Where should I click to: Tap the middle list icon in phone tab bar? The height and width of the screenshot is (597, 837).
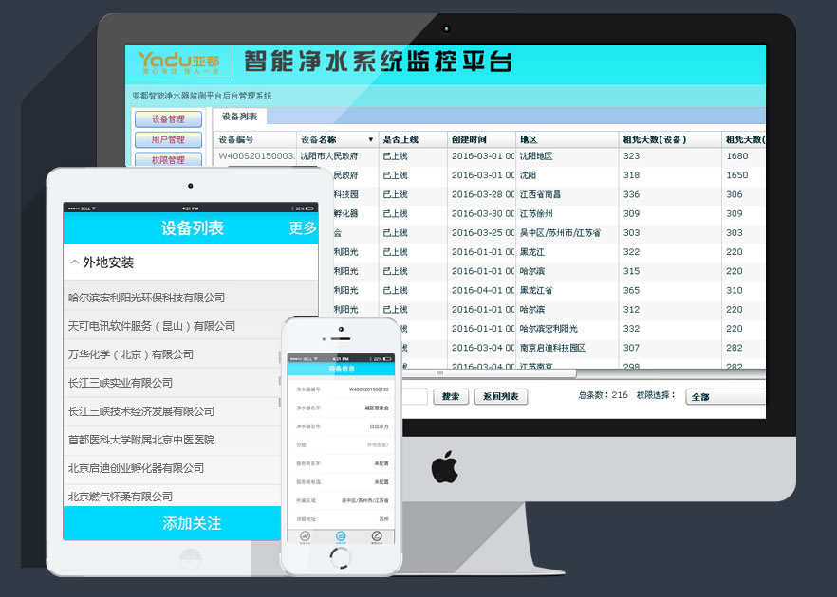click(341, 536)
